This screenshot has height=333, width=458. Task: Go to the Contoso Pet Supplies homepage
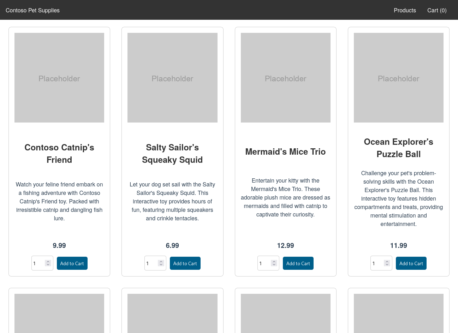(32, 10)
